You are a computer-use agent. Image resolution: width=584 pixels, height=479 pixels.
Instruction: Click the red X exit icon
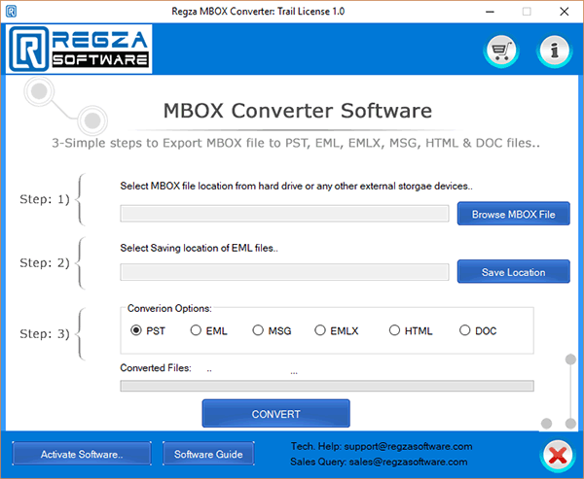tap(558, 455)
